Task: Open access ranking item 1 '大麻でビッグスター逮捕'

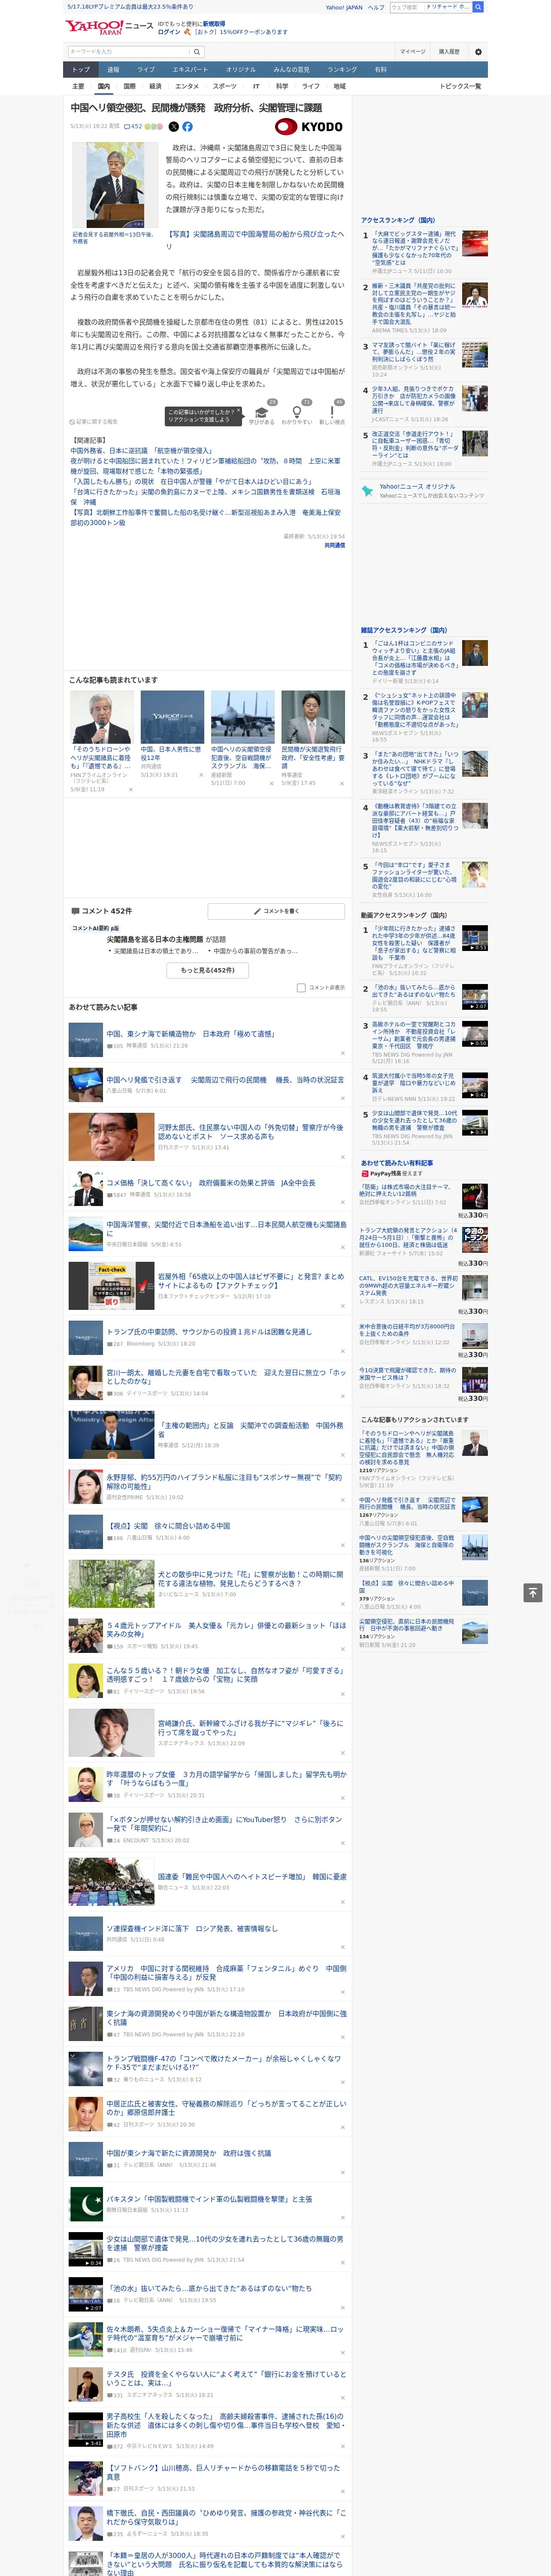Action: tap(415, 248)
